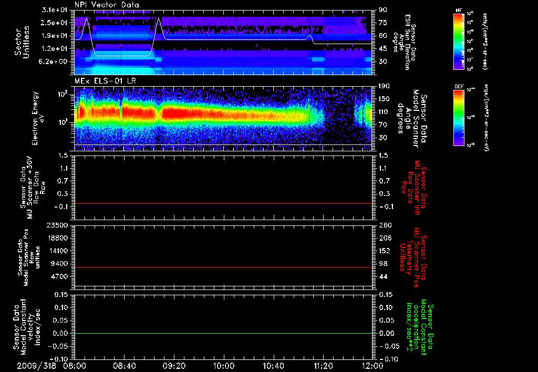Click the 'Electron Energy eV' axis label
The image size is (538, 372).
click(39, 118)
